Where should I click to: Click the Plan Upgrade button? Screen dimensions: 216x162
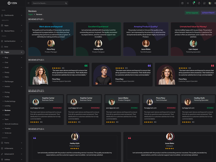click(x=192, y=13)
